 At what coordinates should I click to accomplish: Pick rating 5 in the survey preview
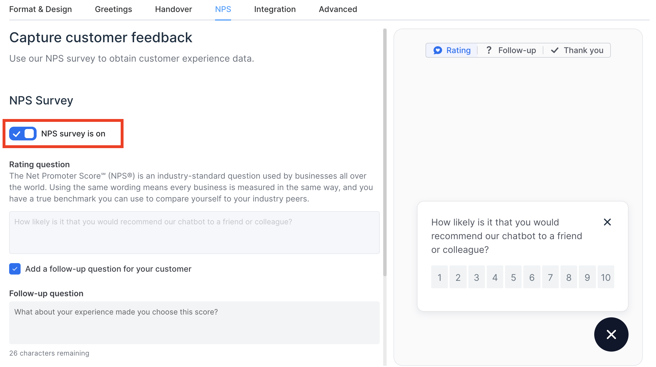click(x=513, y=277)
